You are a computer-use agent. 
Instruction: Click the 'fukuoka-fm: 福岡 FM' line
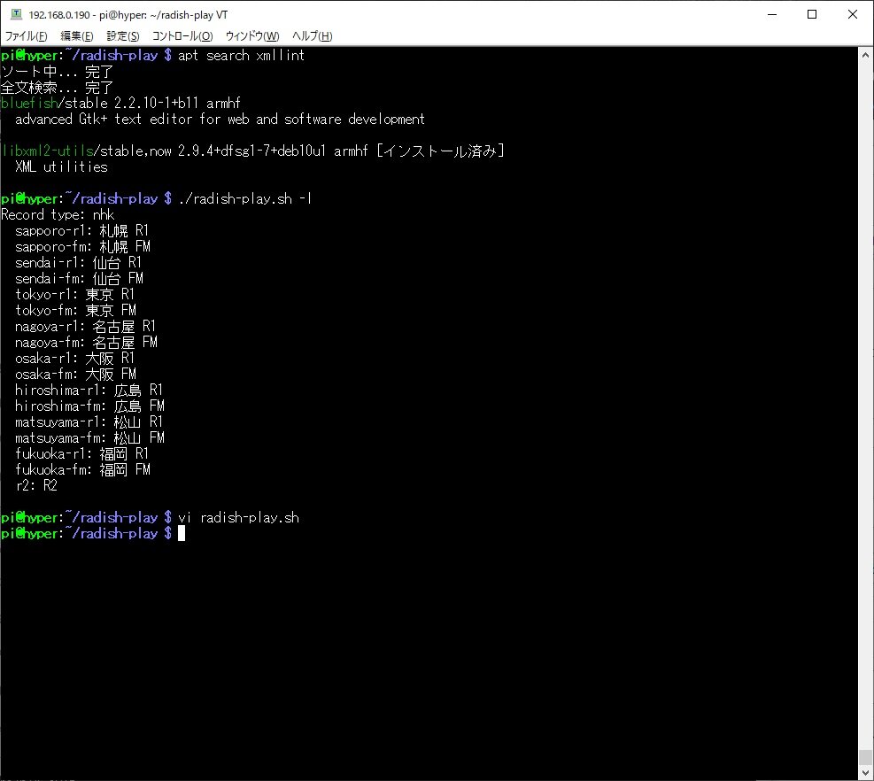[82, 469]
